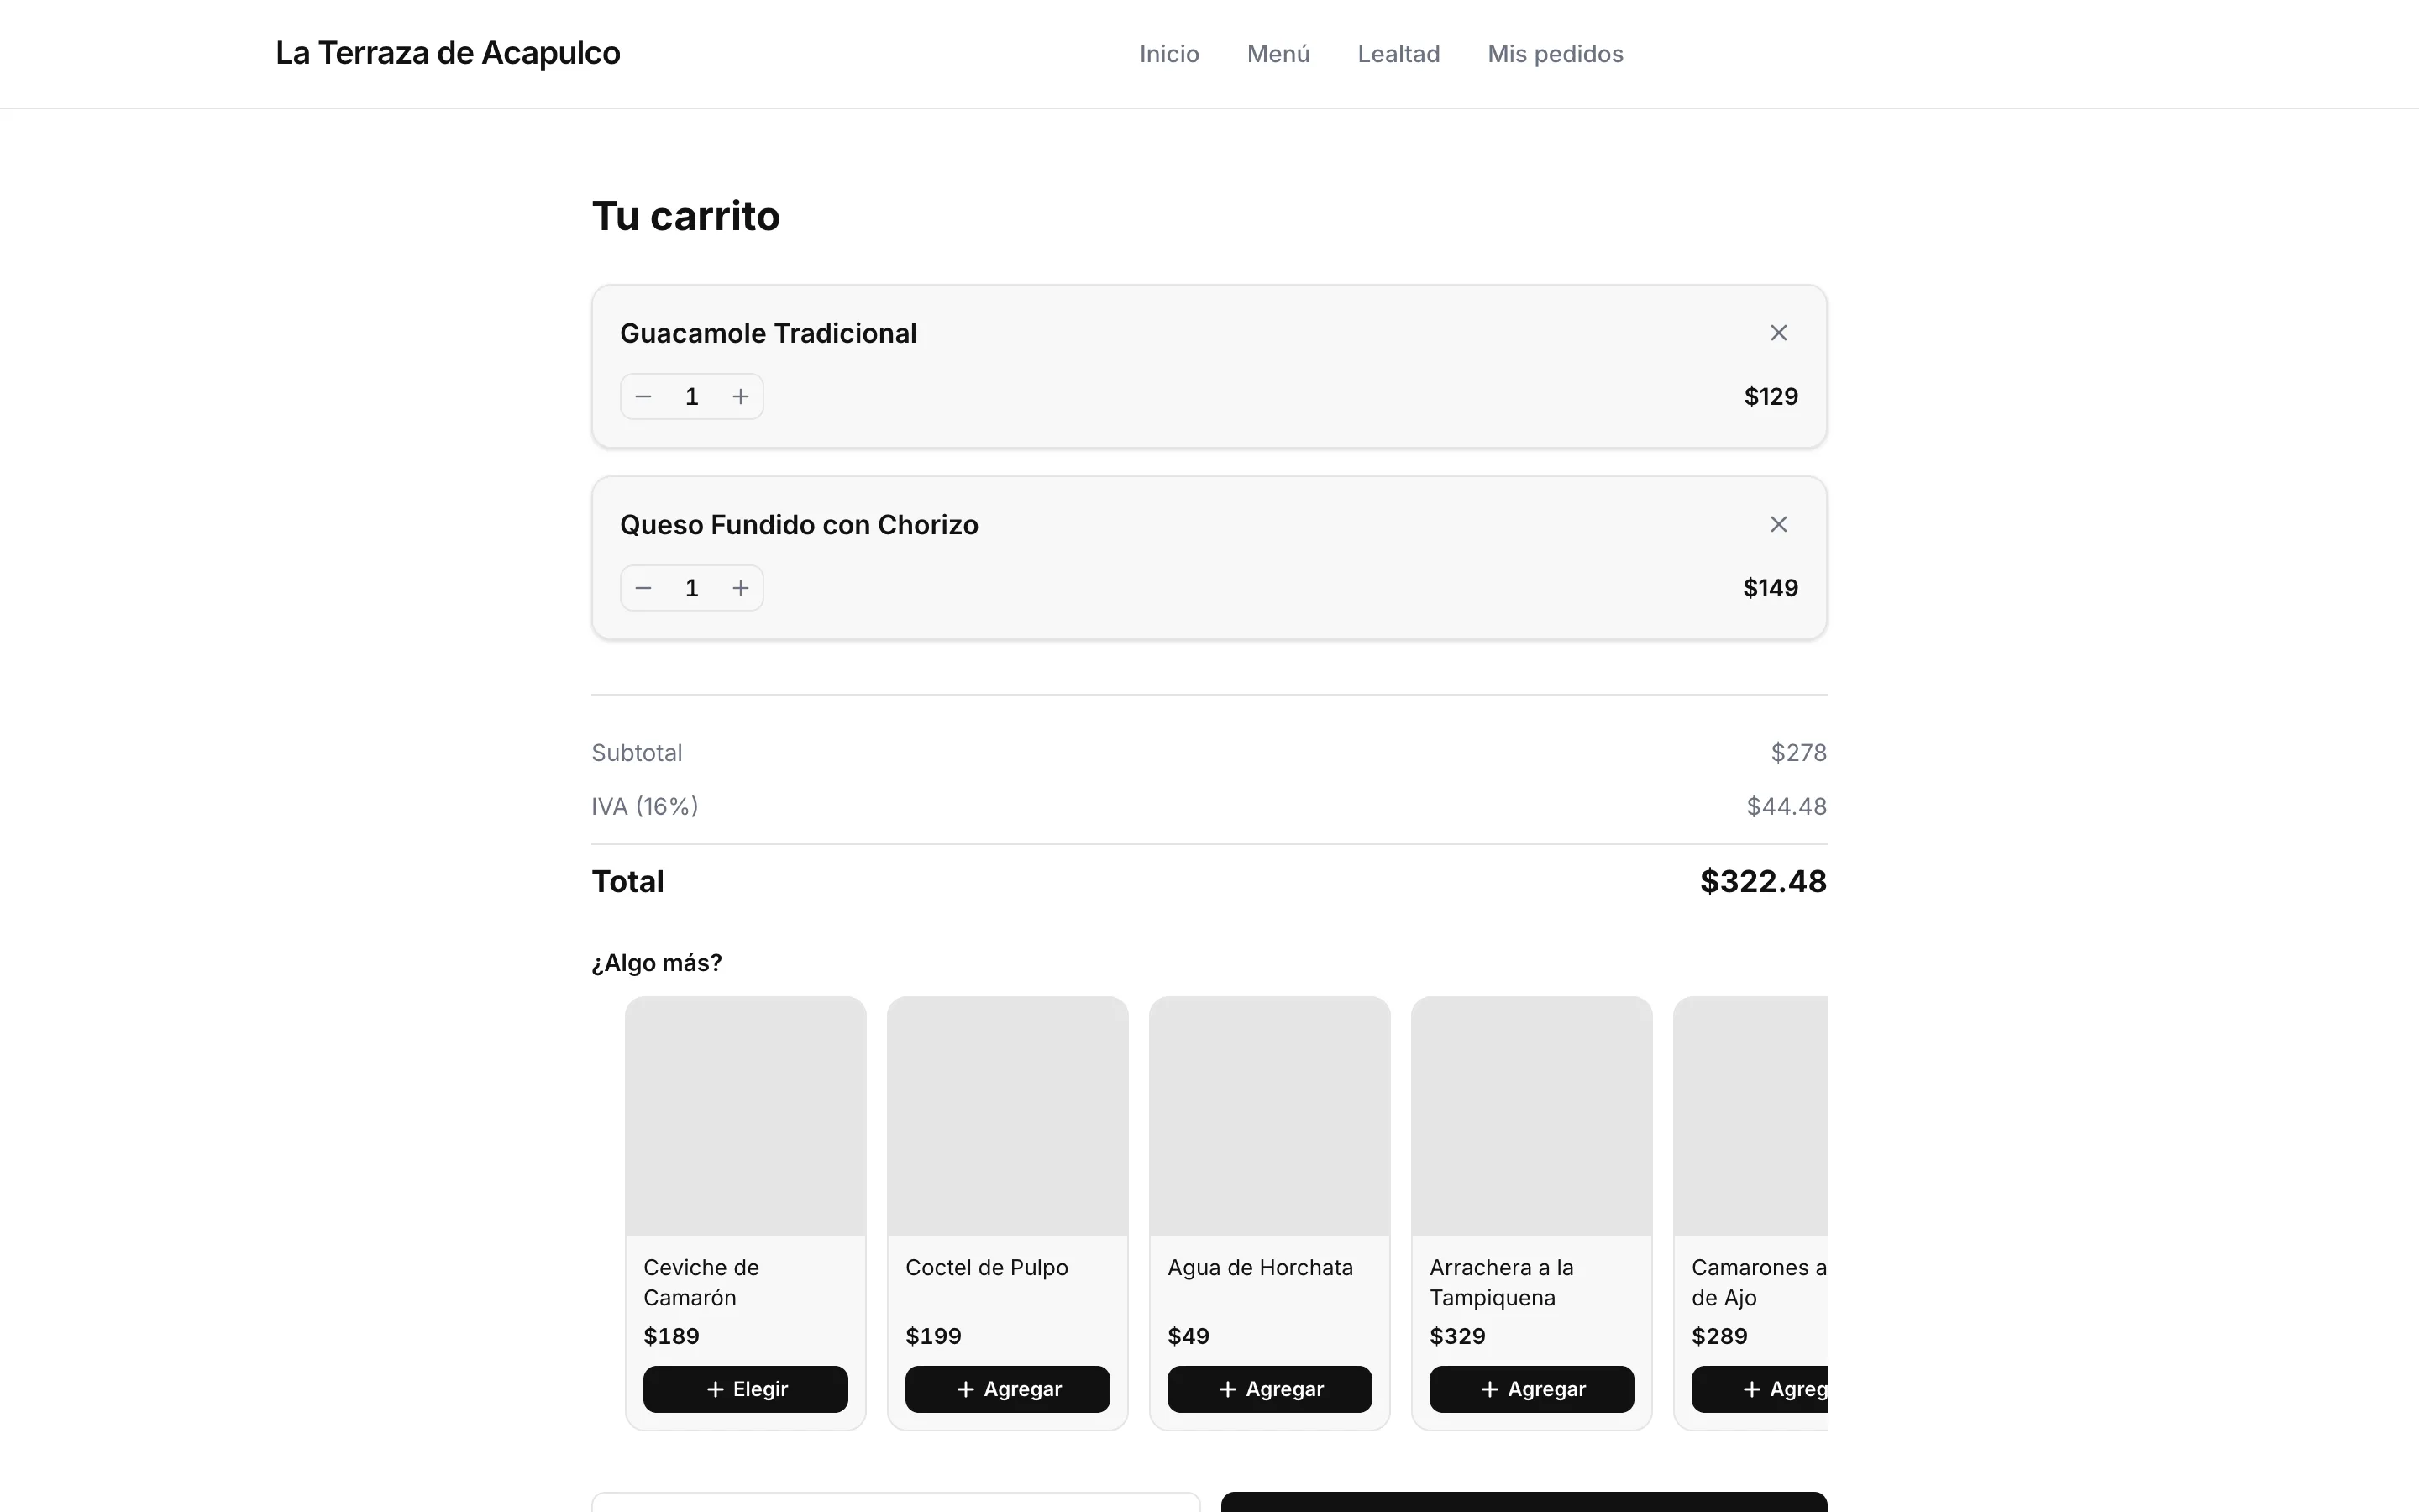Increase Queso Fundido con Chorizo quantity
Image resolution: width=2419 pixels, height=1512 pixels.
click(x=741, y=588)
